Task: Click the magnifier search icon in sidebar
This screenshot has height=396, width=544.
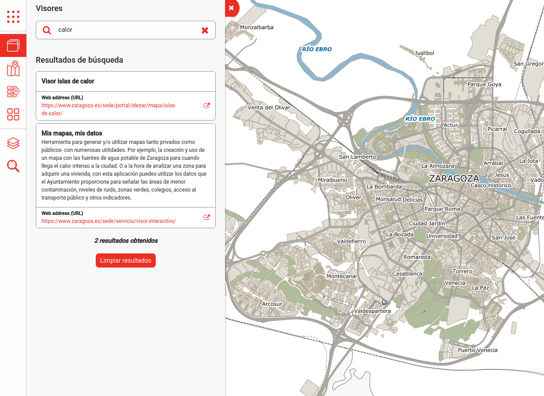Action: click(13, 166)
